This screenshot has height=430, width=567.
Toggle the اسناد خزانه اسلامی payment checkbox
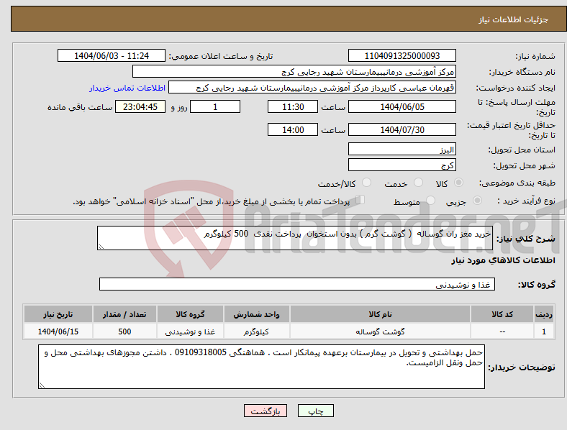coord(360,200)
